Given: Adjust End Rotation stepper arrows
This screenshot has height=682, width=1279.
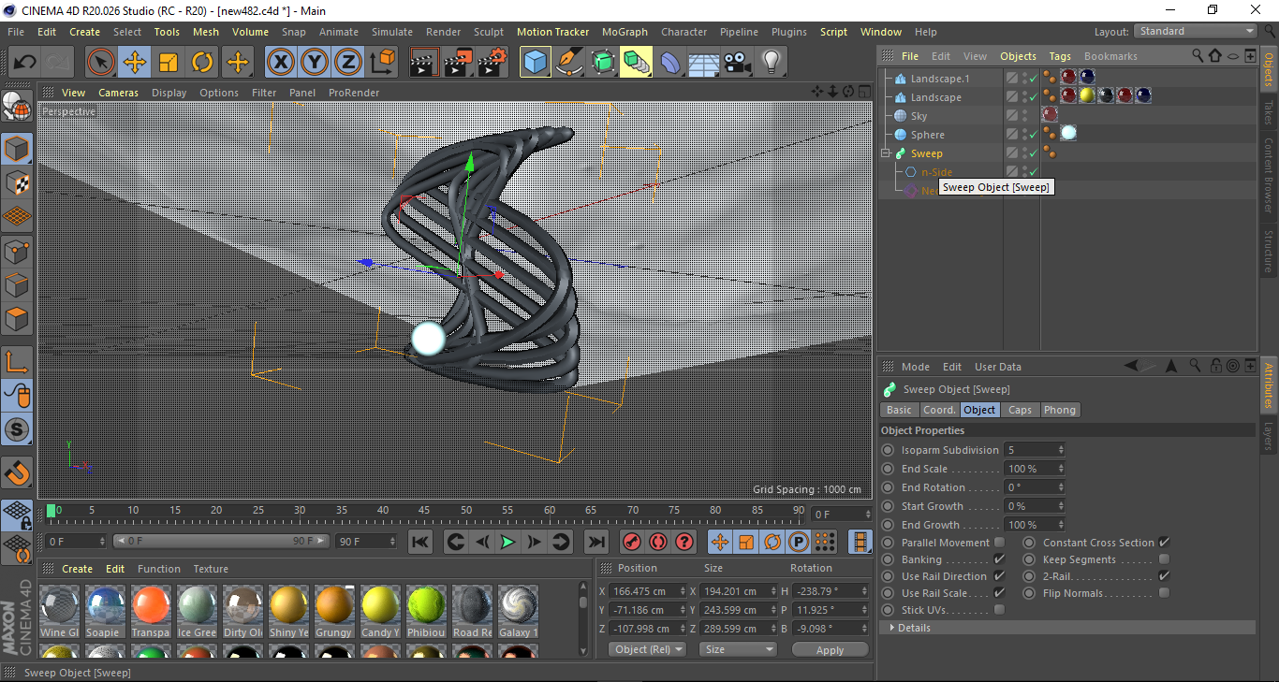Looking at the screenshot, I should pos(1061,487).
